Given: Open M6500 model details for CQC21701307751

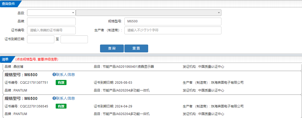Looking at the screenshot, I should point(21,75).
